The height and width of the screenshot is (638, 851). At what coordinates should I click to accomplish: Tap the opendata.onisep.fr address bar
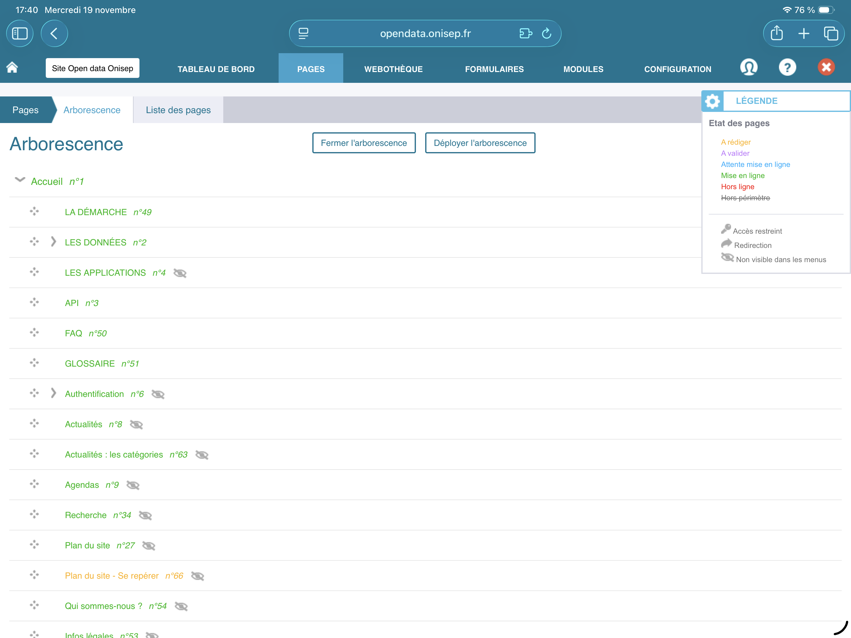pos(425,33)
